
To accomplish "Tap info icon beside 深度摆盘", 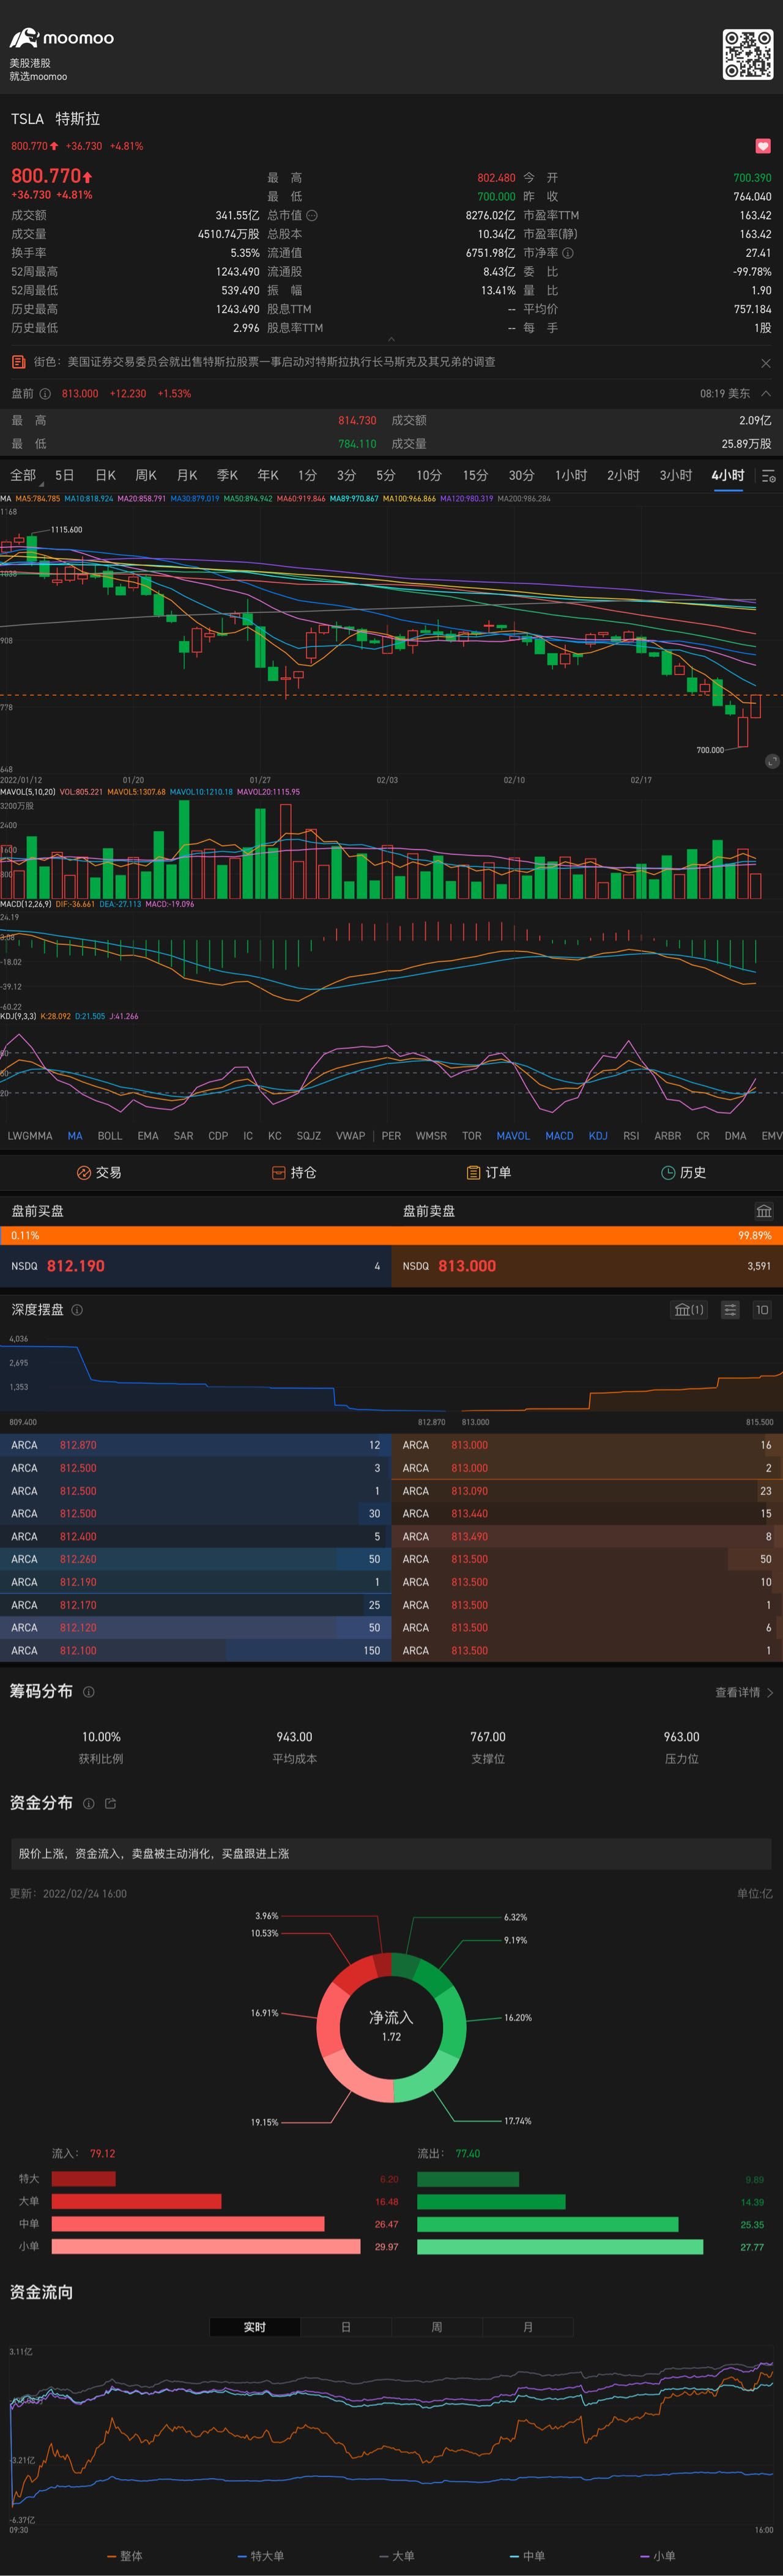I will tap(77, 1310).
